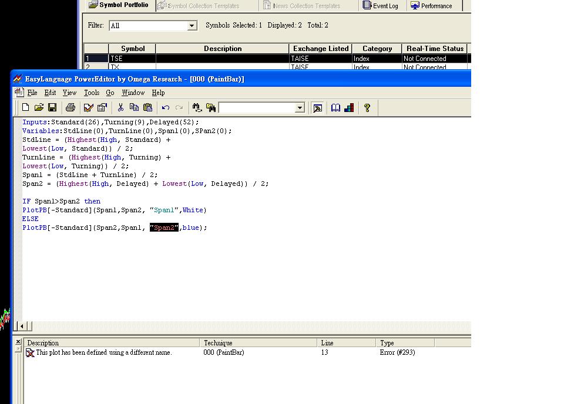Select the TSE symbol row
The height and width of the screenshot is (404, 564).
click(x=276, y=59)
